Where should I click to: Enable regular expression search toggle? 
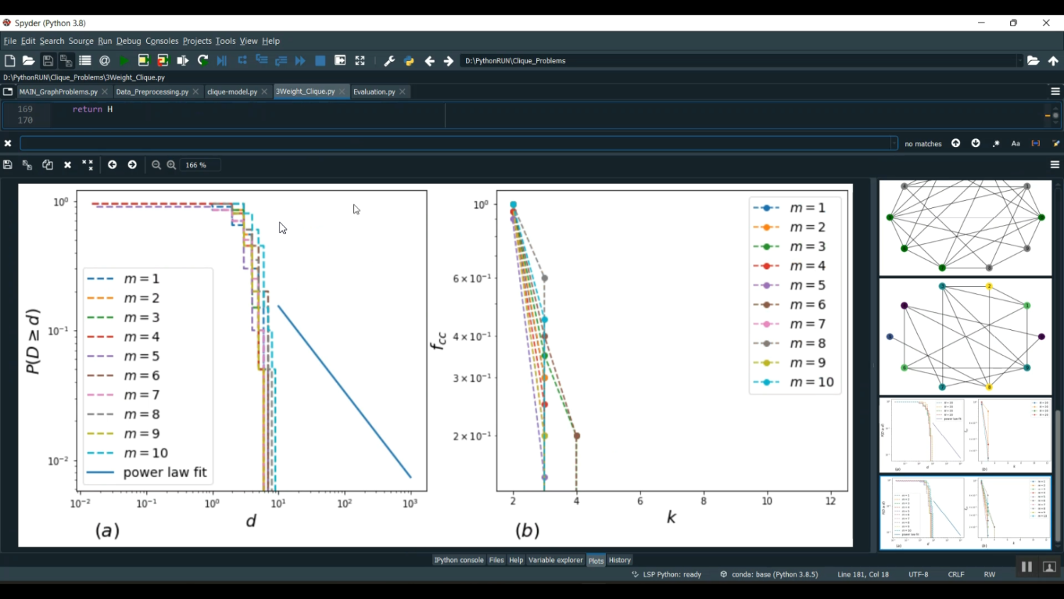tap(996, 143)
